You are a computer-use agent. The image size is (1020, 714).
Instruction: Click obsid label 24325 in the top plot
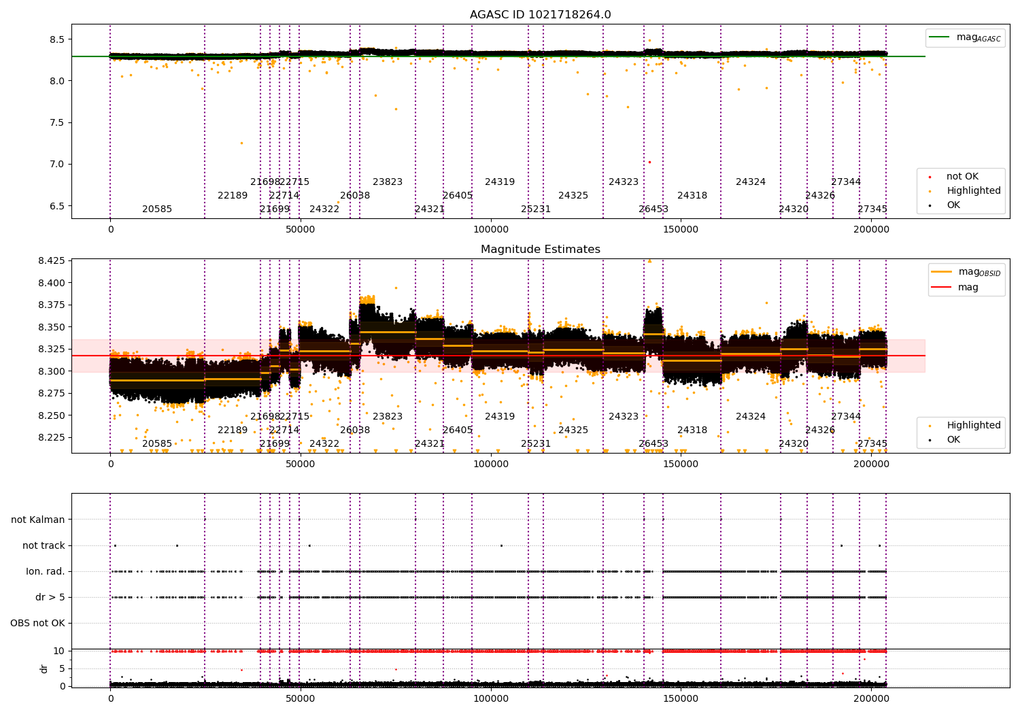pos(573,196)
